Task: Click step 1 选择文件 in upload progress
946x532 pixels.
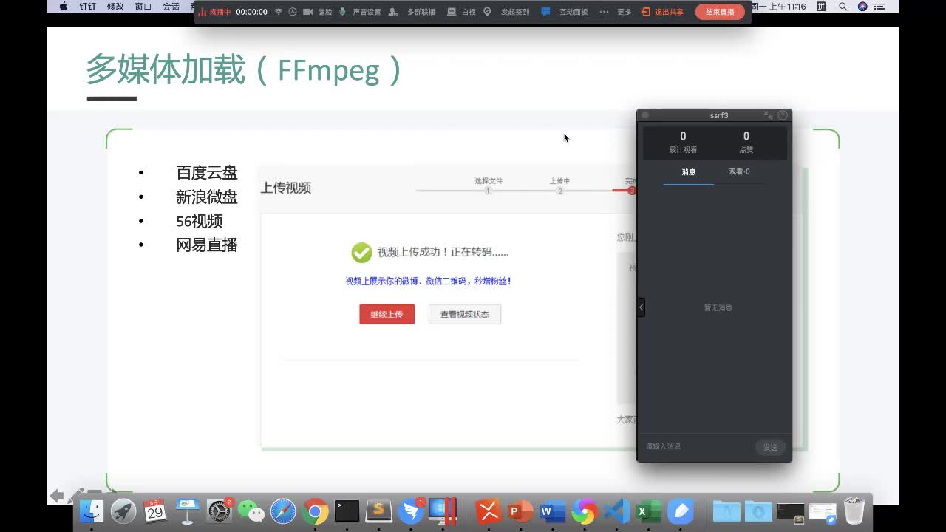Action: [488, 185]
